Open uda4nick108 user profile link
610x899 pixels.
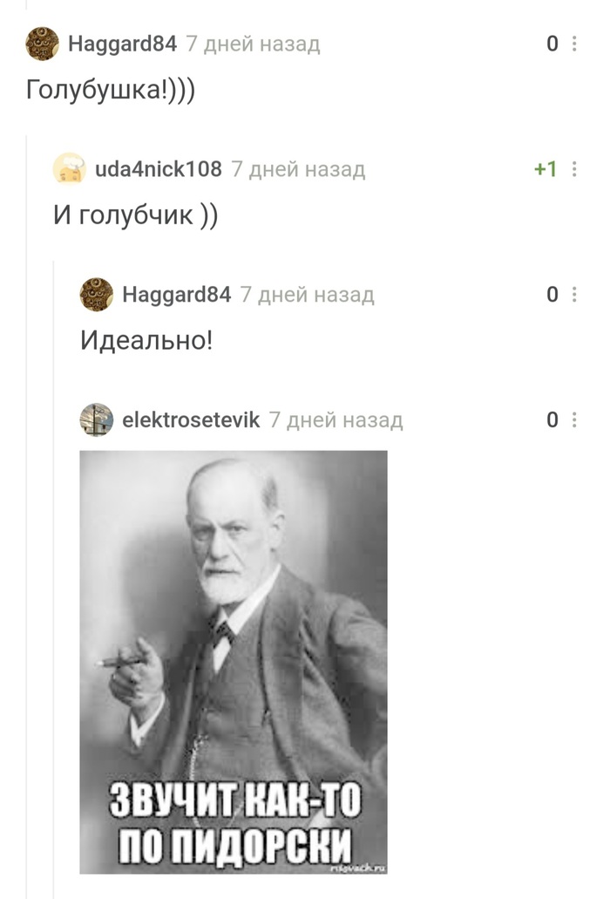click(158, 169)
